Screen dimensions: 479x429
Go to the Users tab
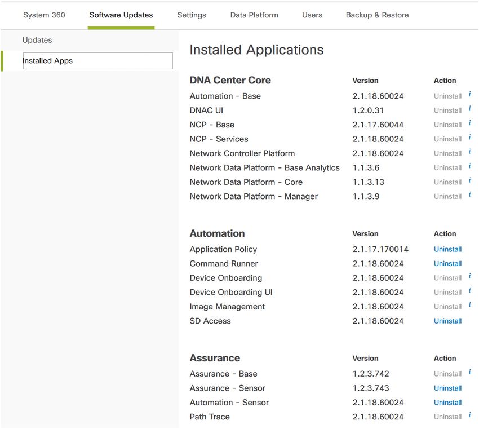click(312, 15)
